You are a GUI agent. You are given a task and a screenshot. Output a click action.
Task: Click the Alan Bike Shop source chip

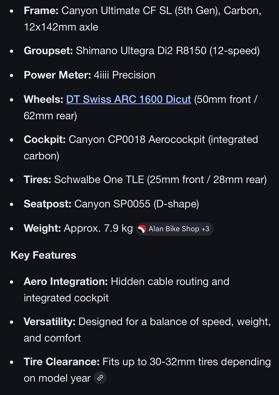[174, 229]
